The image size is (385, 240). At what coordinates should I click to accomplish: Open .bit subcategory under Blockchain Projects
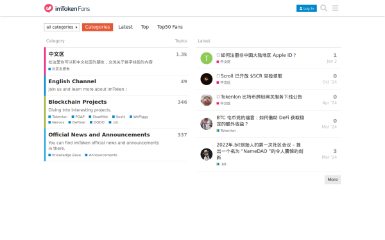click(114, 122)
